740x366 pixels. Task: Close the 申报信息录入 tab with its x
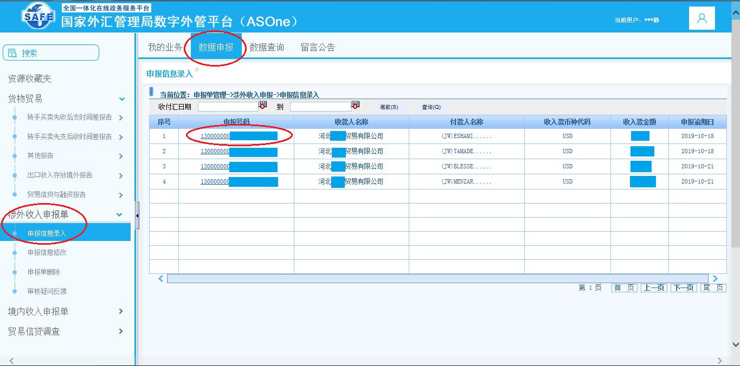197,70
